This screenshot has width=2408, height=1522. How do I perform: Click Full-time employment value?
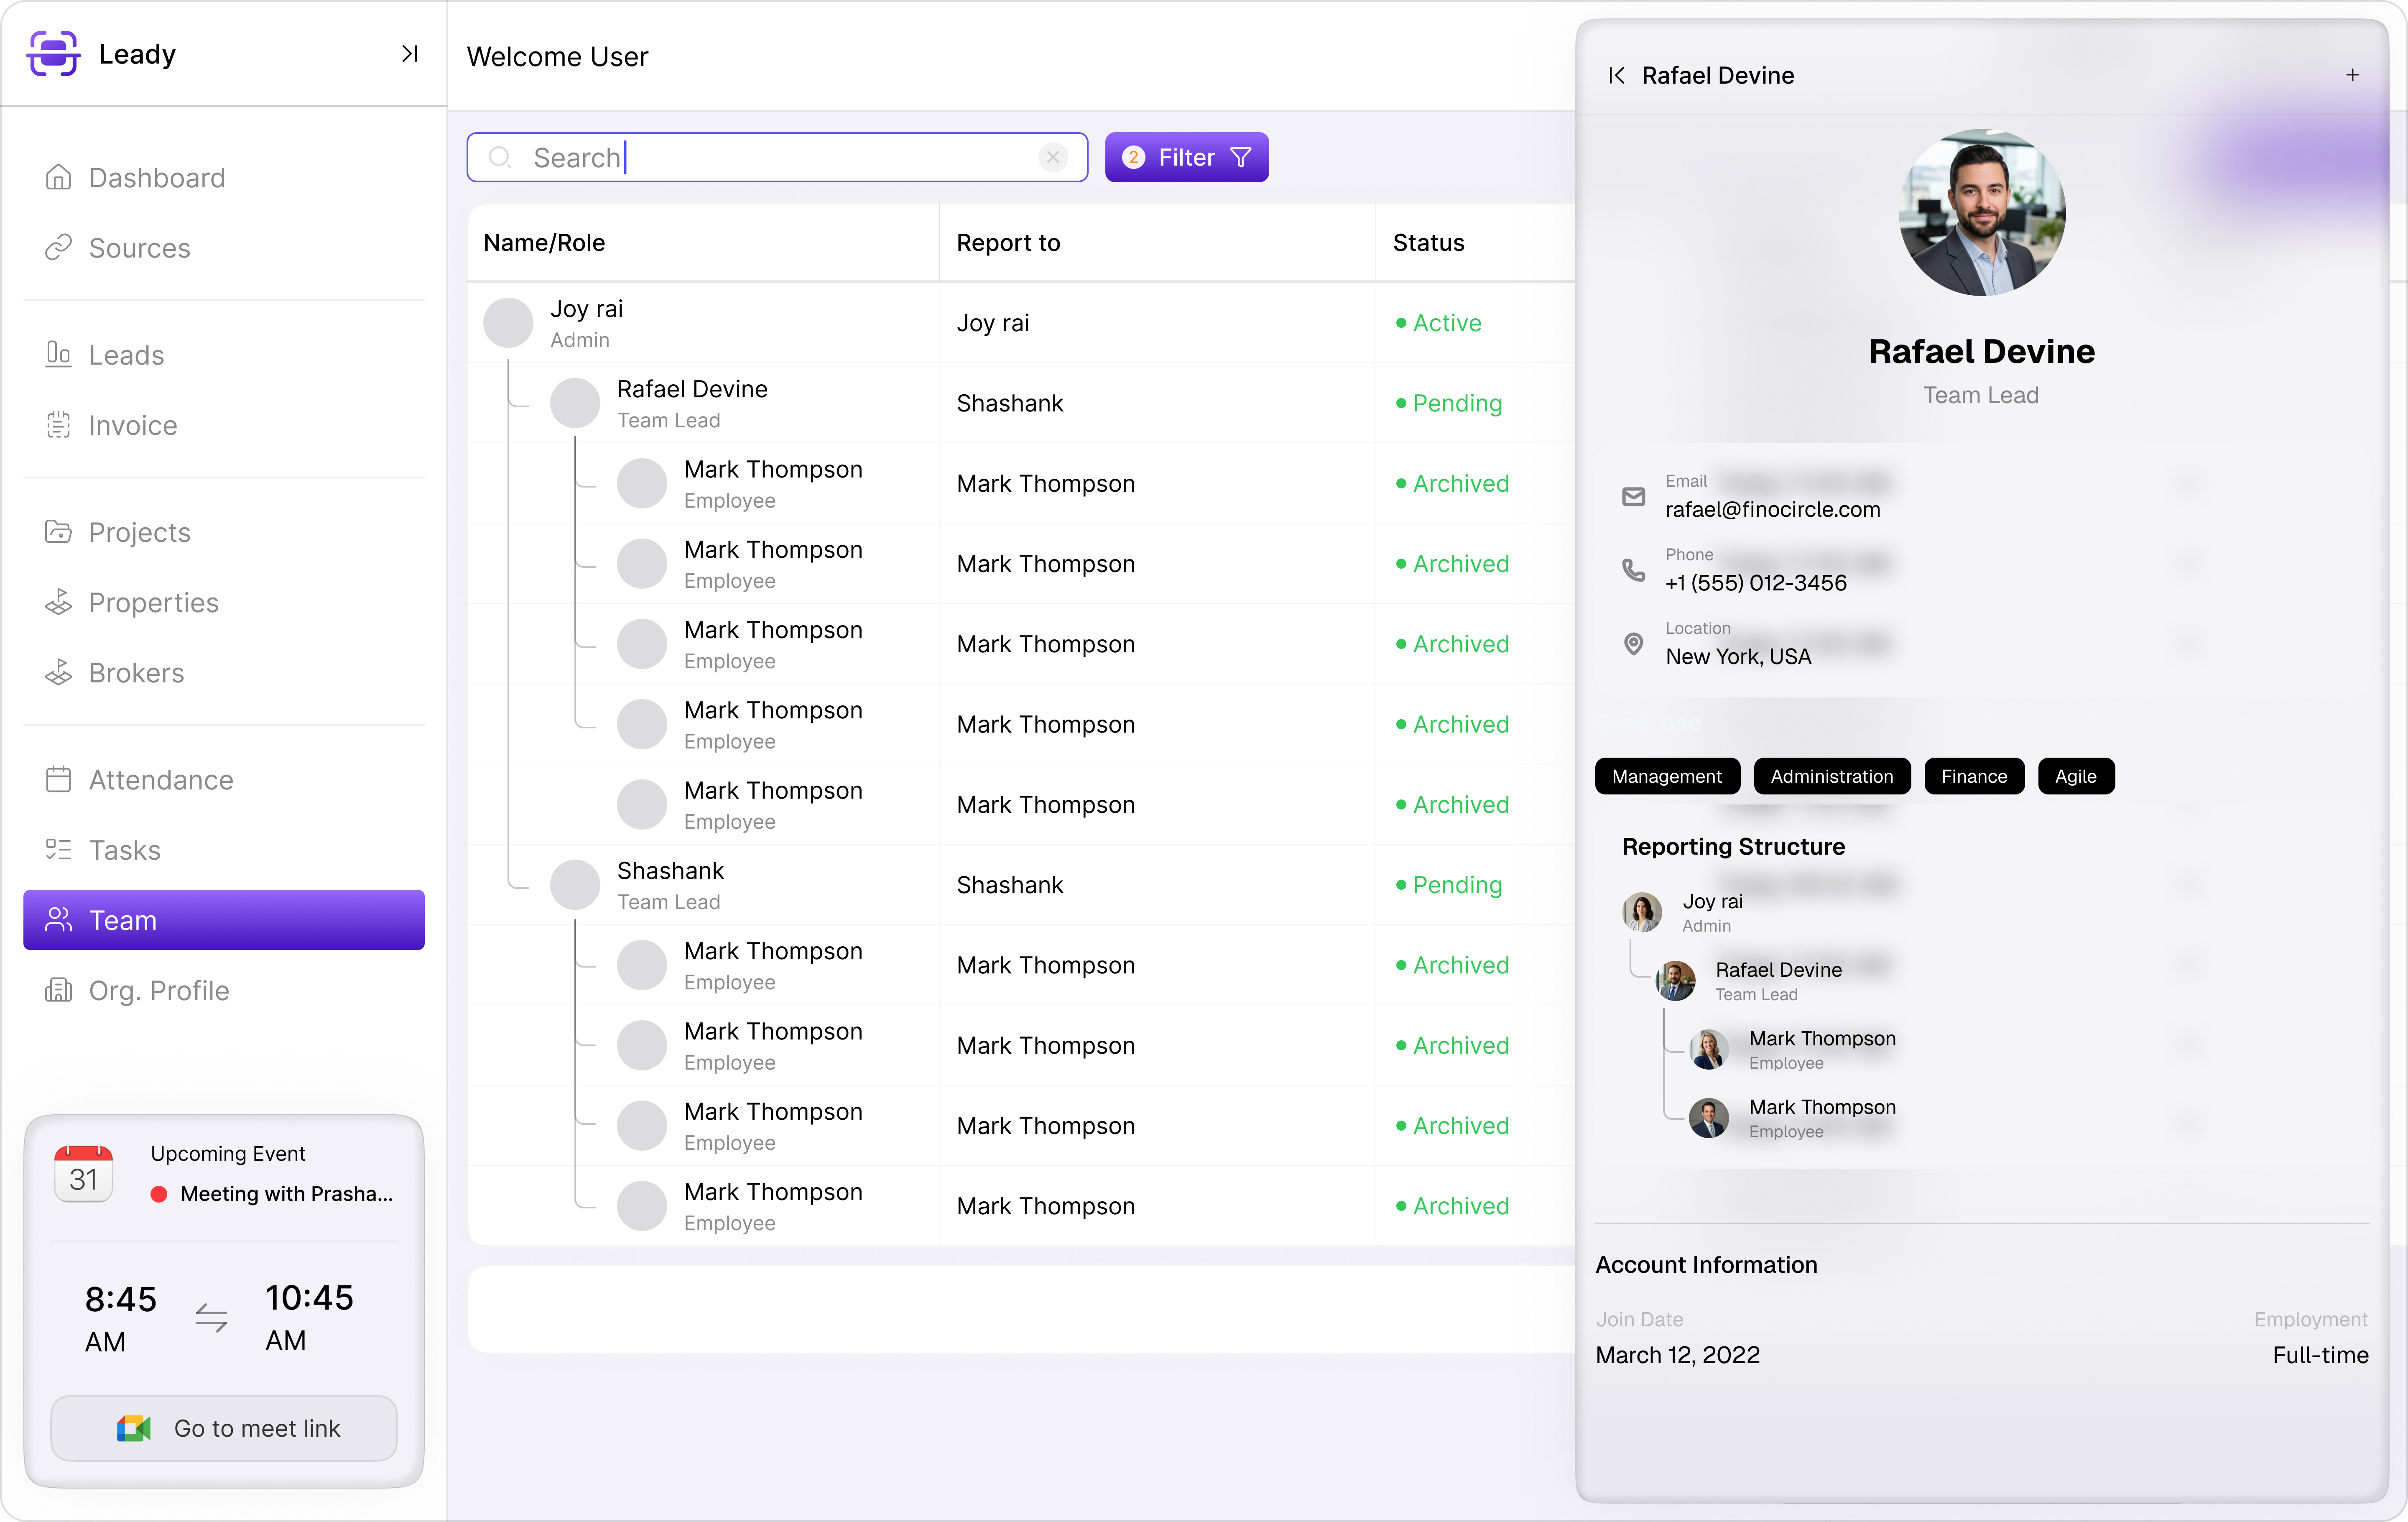tap(2320, 1355)
